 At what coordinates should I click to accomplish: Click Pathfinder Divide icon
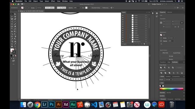point(161,73)
